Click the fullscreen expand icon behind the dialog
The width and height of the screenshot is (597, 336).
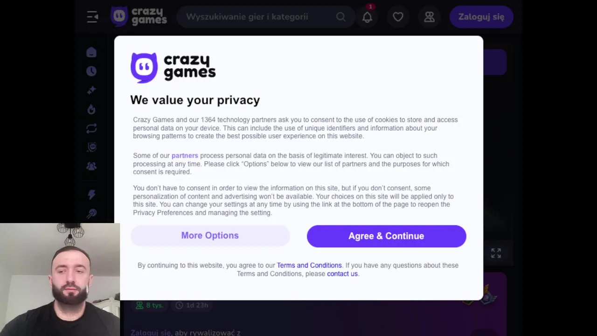(496, 253)
